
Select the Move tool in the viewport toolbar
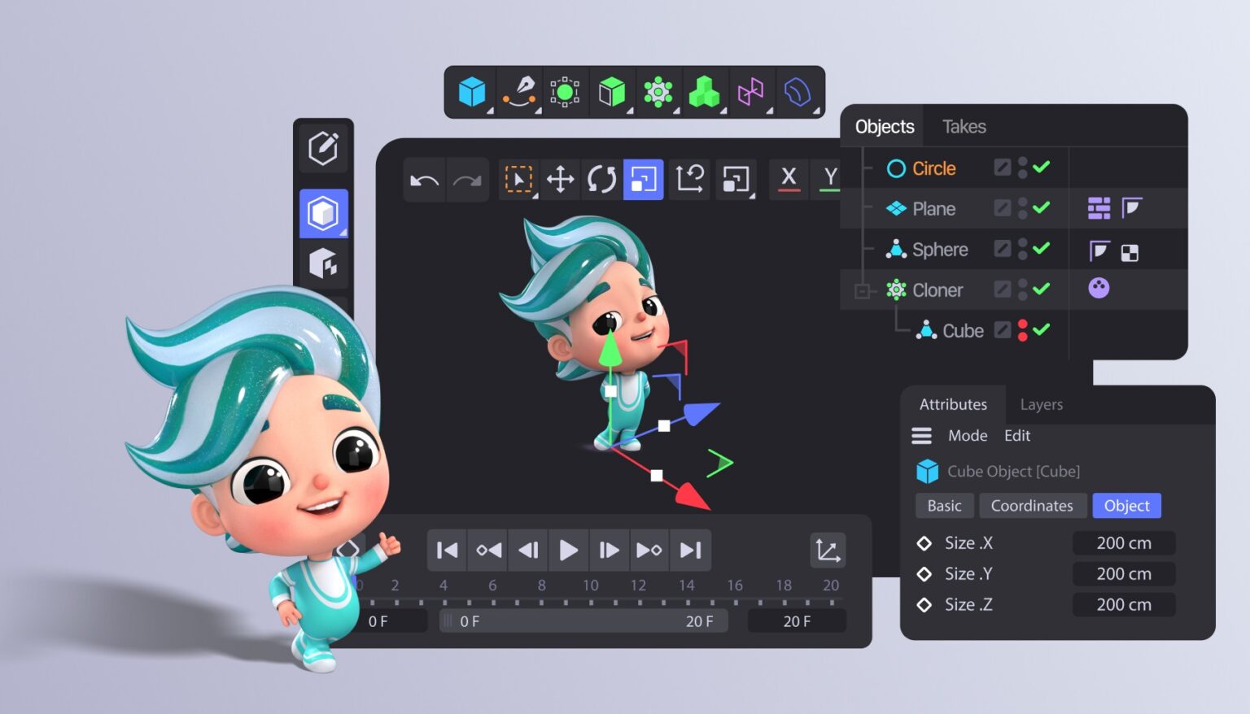pos(560,179)
